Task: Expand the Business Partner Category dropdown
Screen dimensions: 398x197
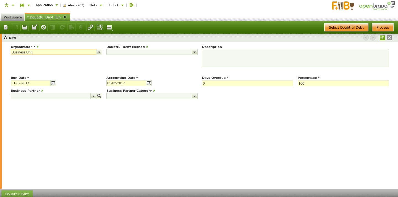Action: point(195,96)
